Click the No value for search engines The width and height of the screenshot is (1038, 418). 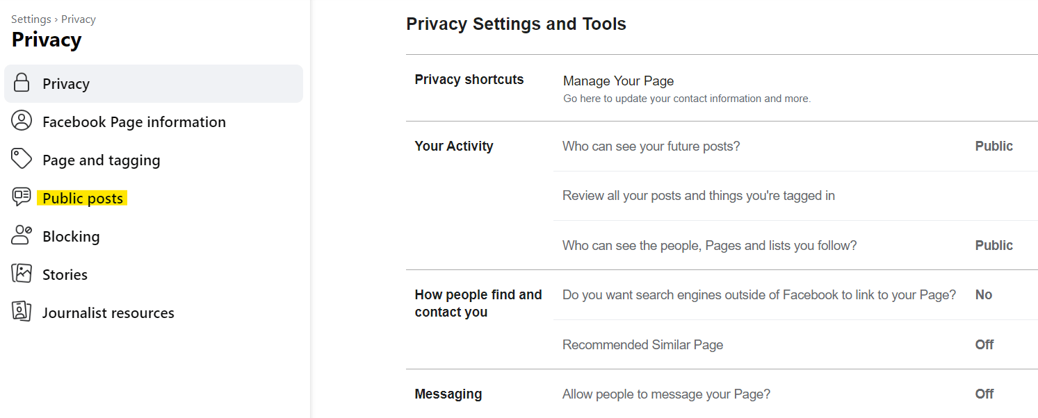[983, 295]
